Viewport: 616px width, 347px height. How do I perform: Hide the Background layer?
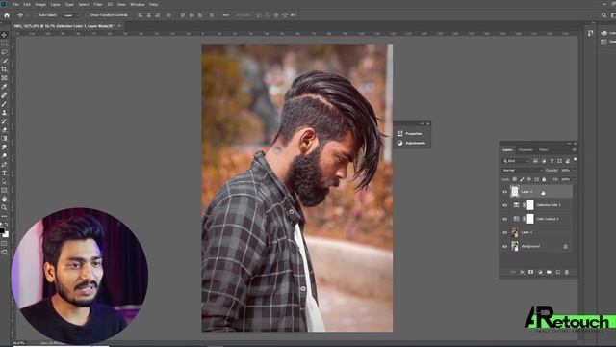tap(504, 247)
